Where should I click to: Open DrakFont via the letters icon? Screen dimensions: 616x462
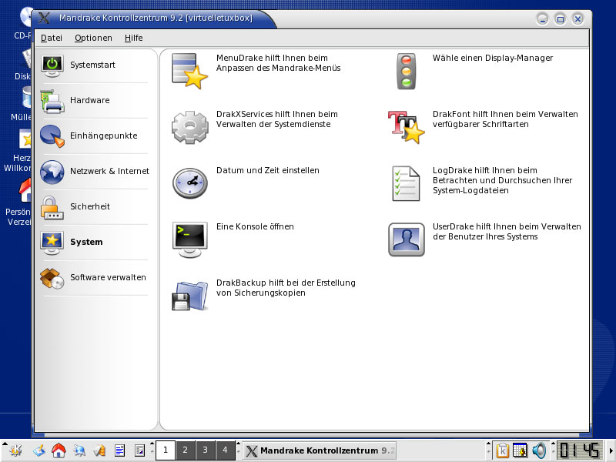point(407,127)
